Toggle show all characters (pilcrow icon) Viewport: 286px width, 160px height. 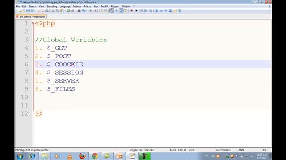(116, 11)
